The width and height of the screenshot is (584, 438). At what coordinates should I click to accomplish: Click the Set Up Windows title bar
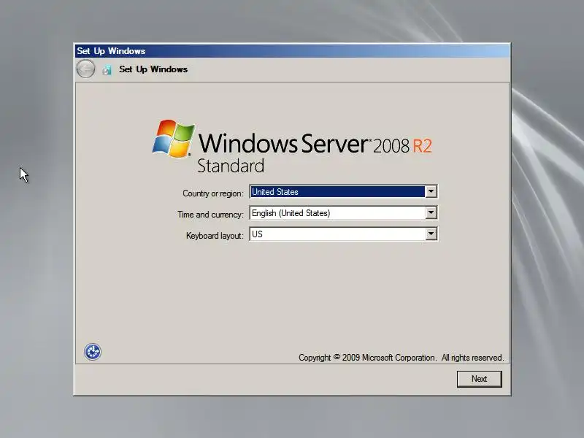pos(293,50)
